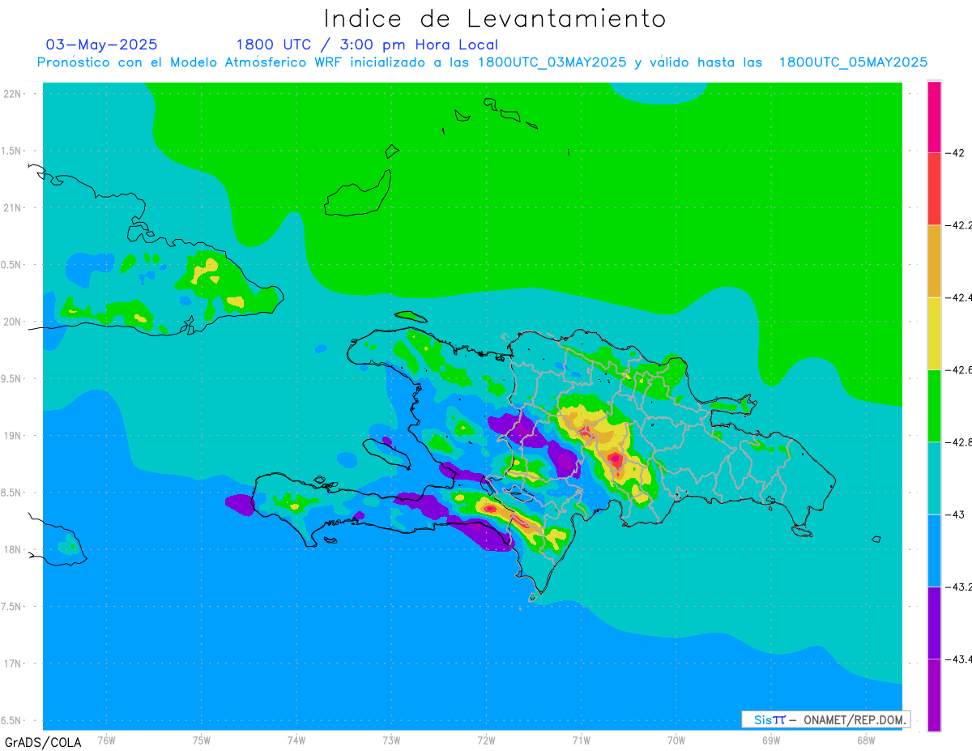The height and width of the screenshot is (751, 972).
Task: Click the title "Indice de Levantamiento"
Action: 495,19
